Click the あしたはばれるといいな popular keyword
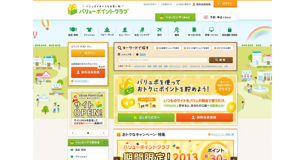This screenshot has width=305, height=160. pos(212,66)
